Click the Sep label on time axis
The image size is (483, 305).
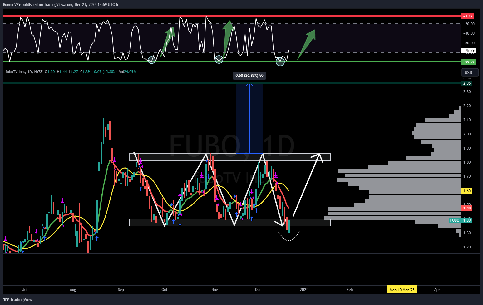point(121,290)
